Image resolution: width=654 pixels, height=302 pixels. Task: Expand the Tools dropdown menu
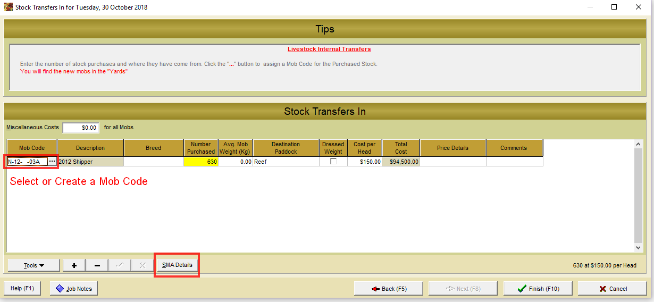coord(33,265)
